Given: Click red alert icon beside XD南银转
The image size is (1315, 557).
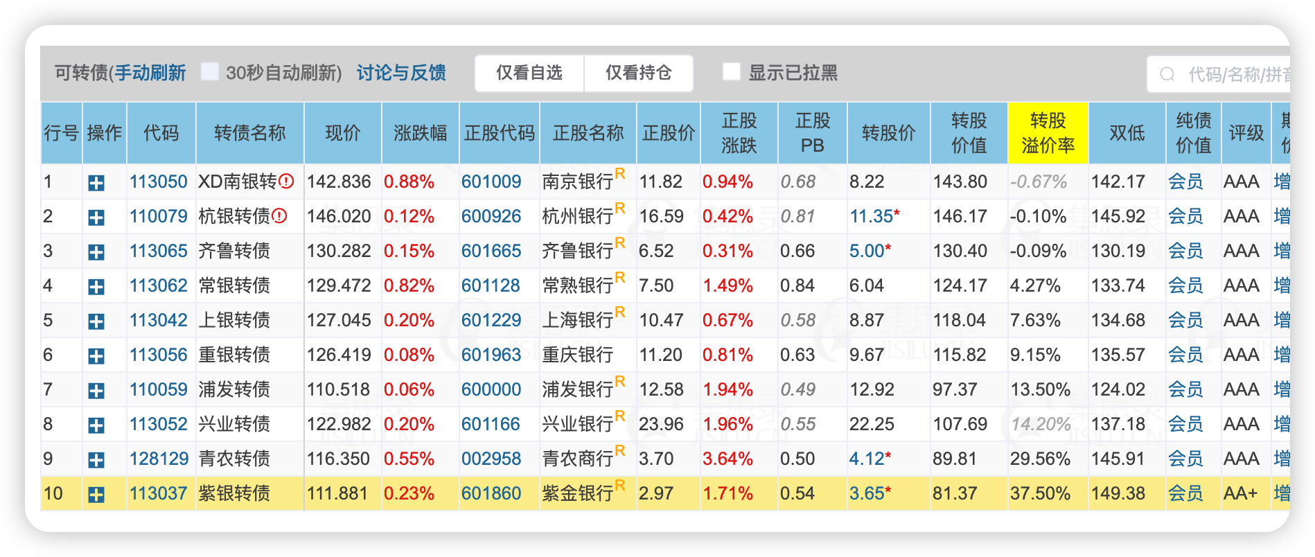Looking at the screenshot, I should [x=287, y=182].
